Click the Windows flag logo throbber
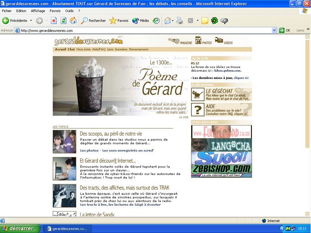 (x=305, y=11)
